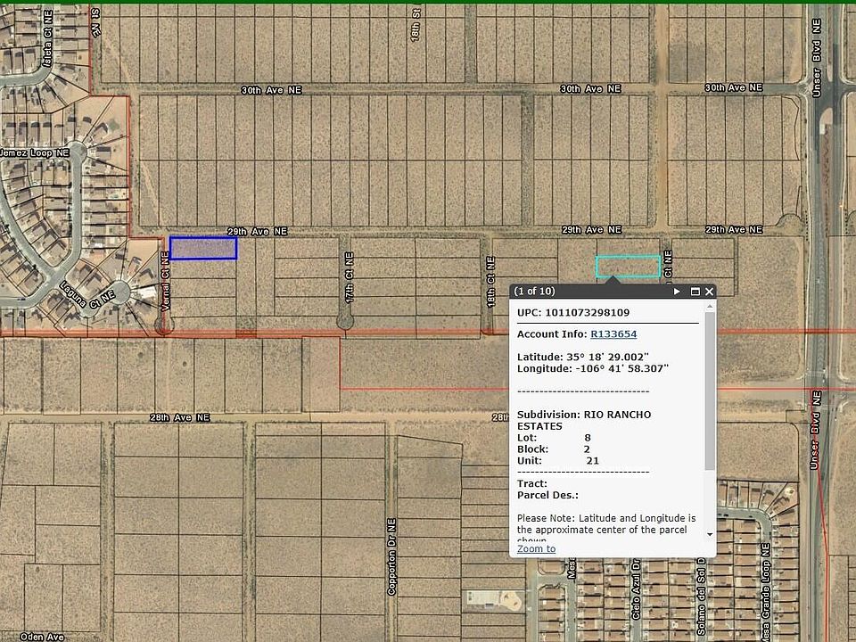
Task: Show the next feature in the popup
Action: coord(677,292)
